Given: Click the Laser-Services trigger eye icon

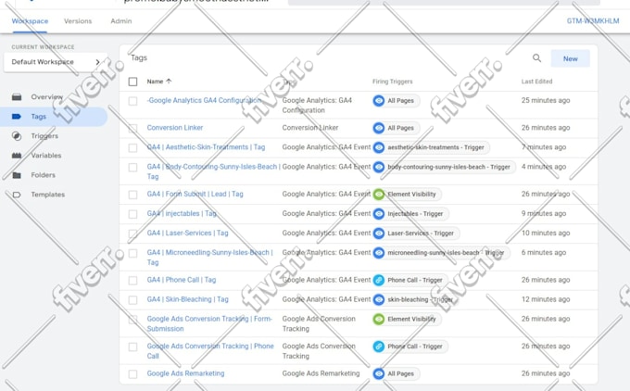Looking at the screenshot, I should click(379, 233).
